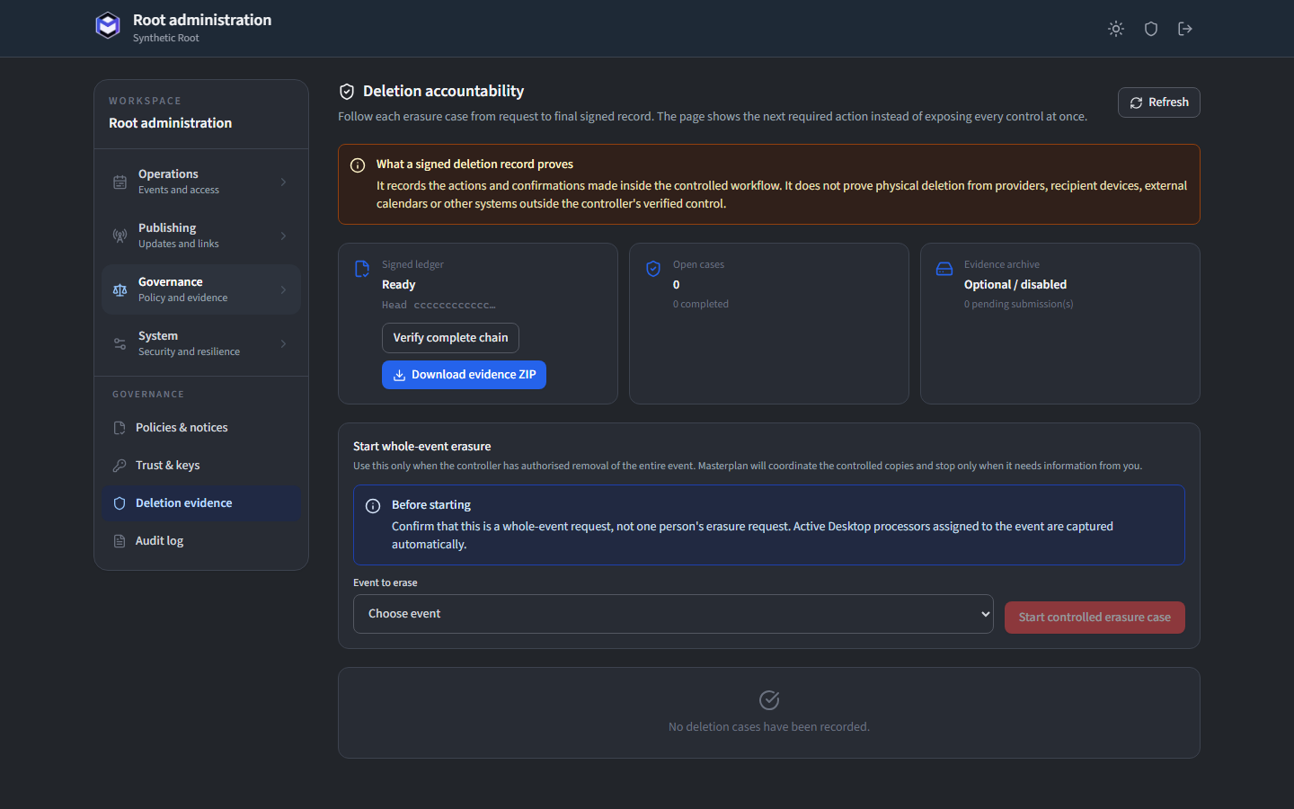The height and width of the screenshot is (809, 1294).
Task: Click the Open cases shield icon
Action: 653,269
